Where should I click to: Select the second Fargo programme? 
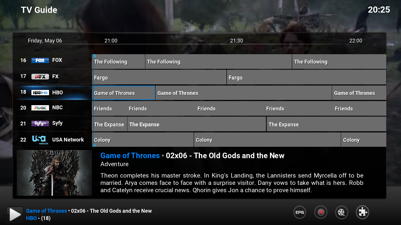306,77
